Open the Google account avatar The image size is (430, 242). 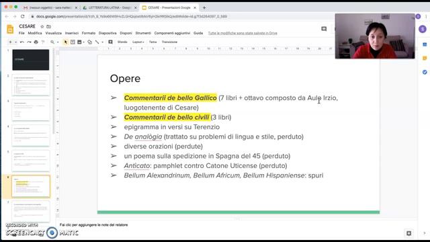pos(423,29)
